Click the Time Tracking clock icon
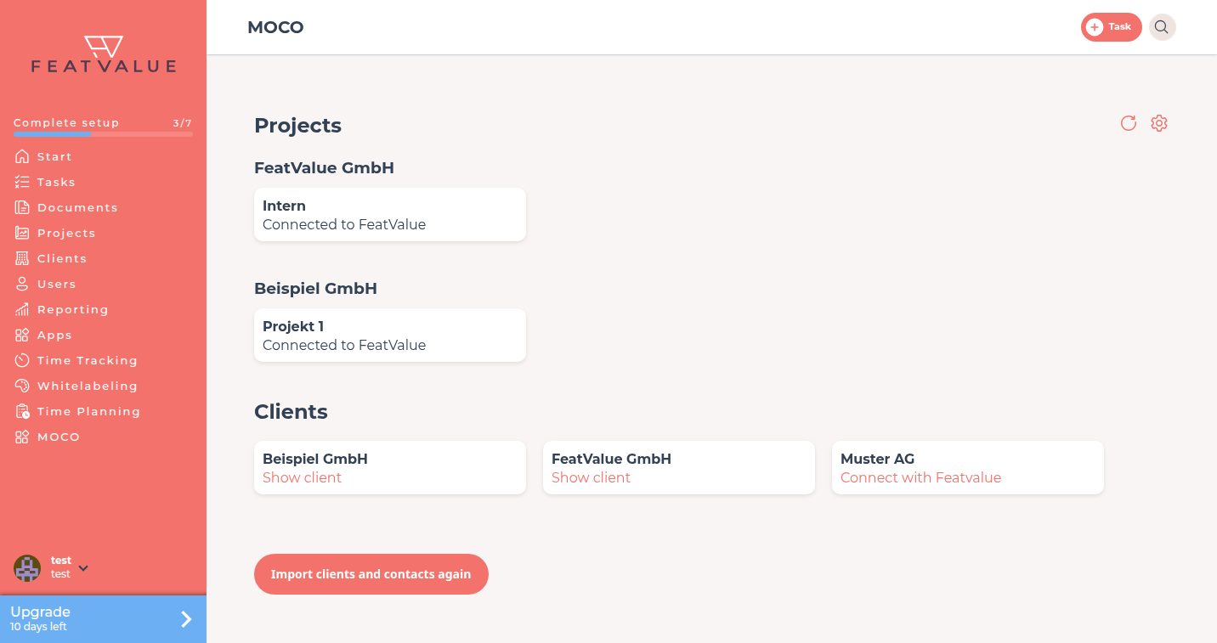The width and height of the screenshot is (1217, 643). pyautogui.click(x=22, y=360)
